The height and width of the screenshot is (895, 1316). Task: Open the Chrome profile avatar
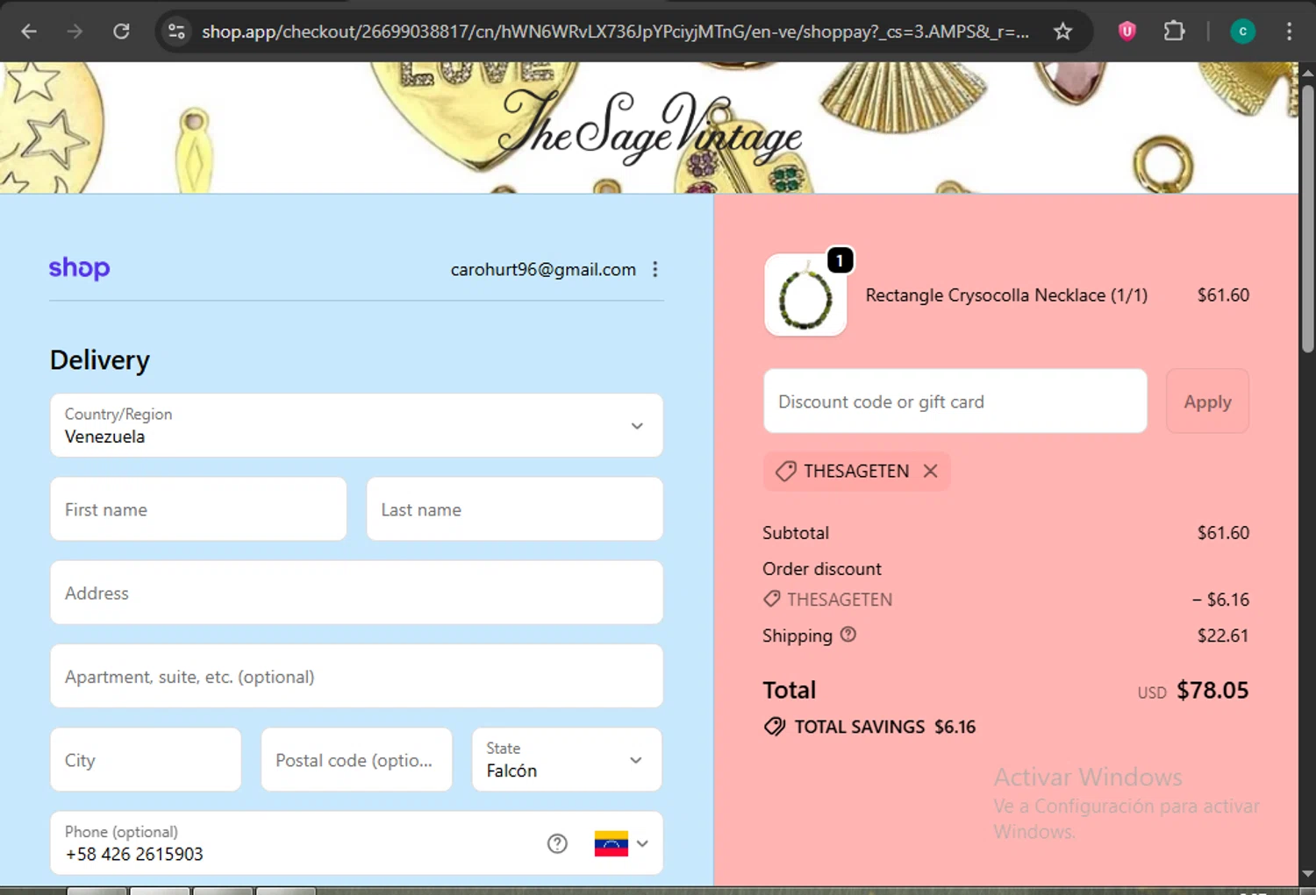point(1242,32)
